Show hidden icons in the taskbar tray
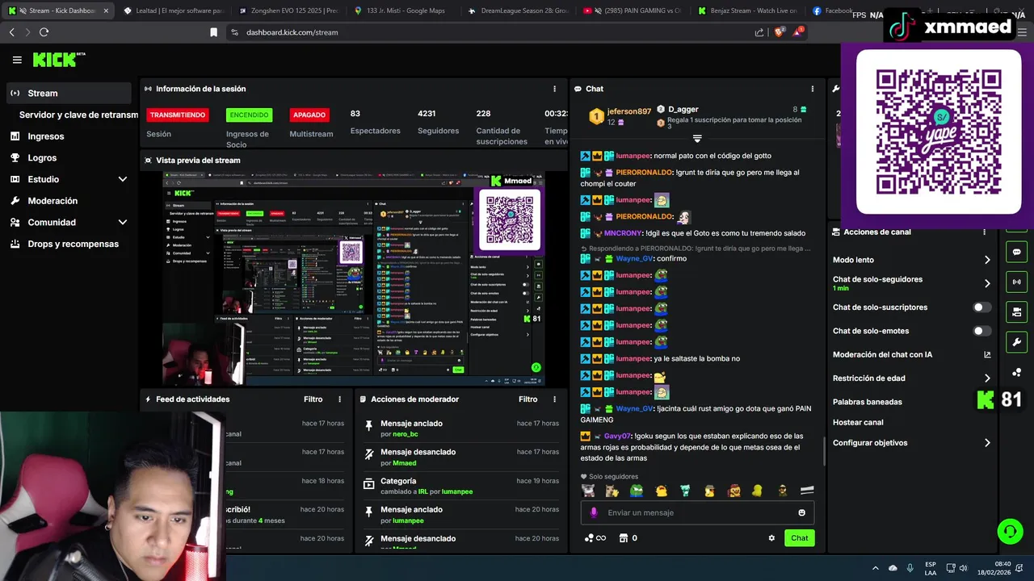1034x581 pixels. [x=876, y=568]
